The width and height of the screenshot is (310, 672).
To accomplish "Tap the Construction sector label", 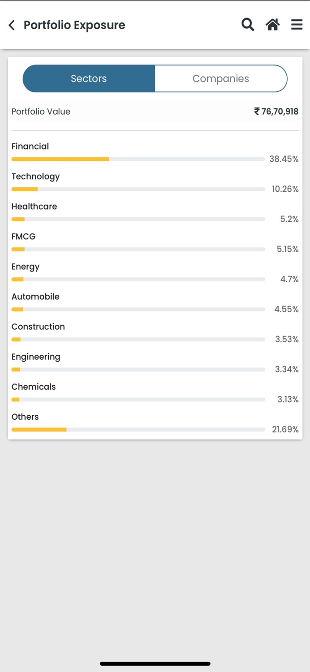I will pyautogui.click(x=38, y=327).
